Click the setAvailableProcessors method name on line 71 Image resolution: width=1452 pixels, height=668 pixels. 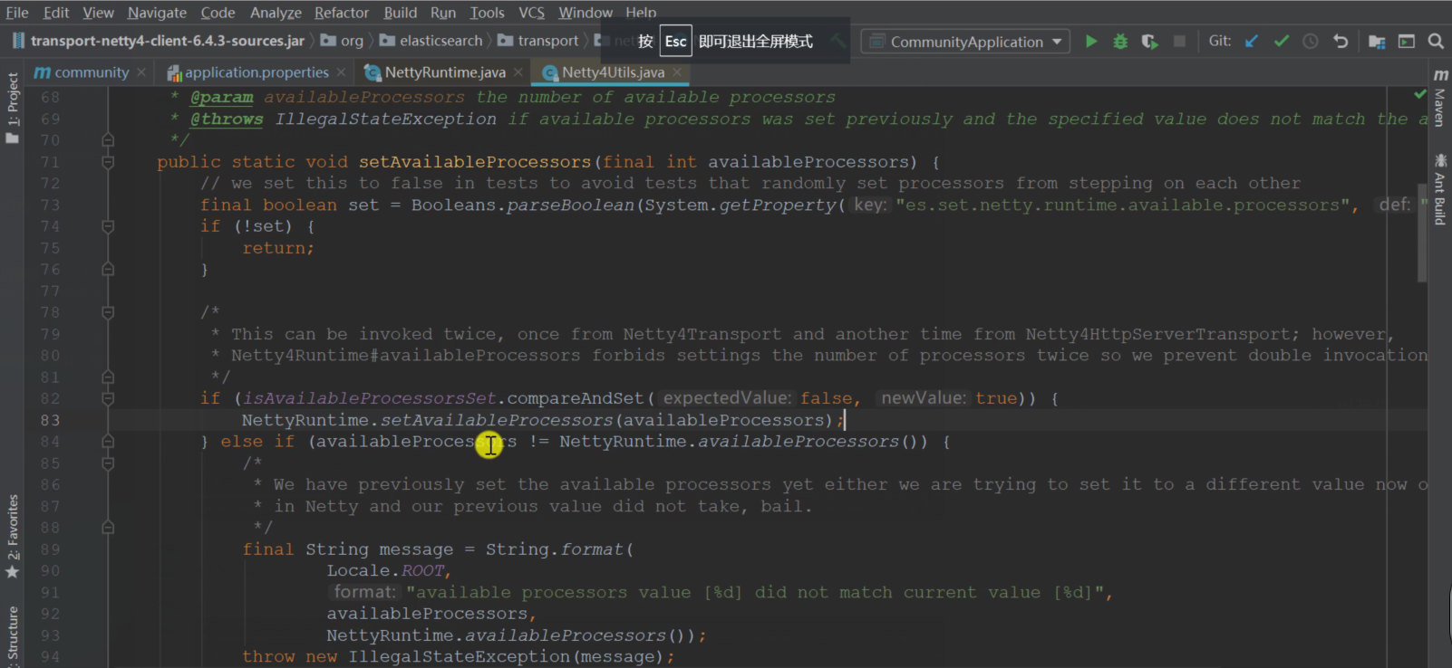[x=475, y=162]
